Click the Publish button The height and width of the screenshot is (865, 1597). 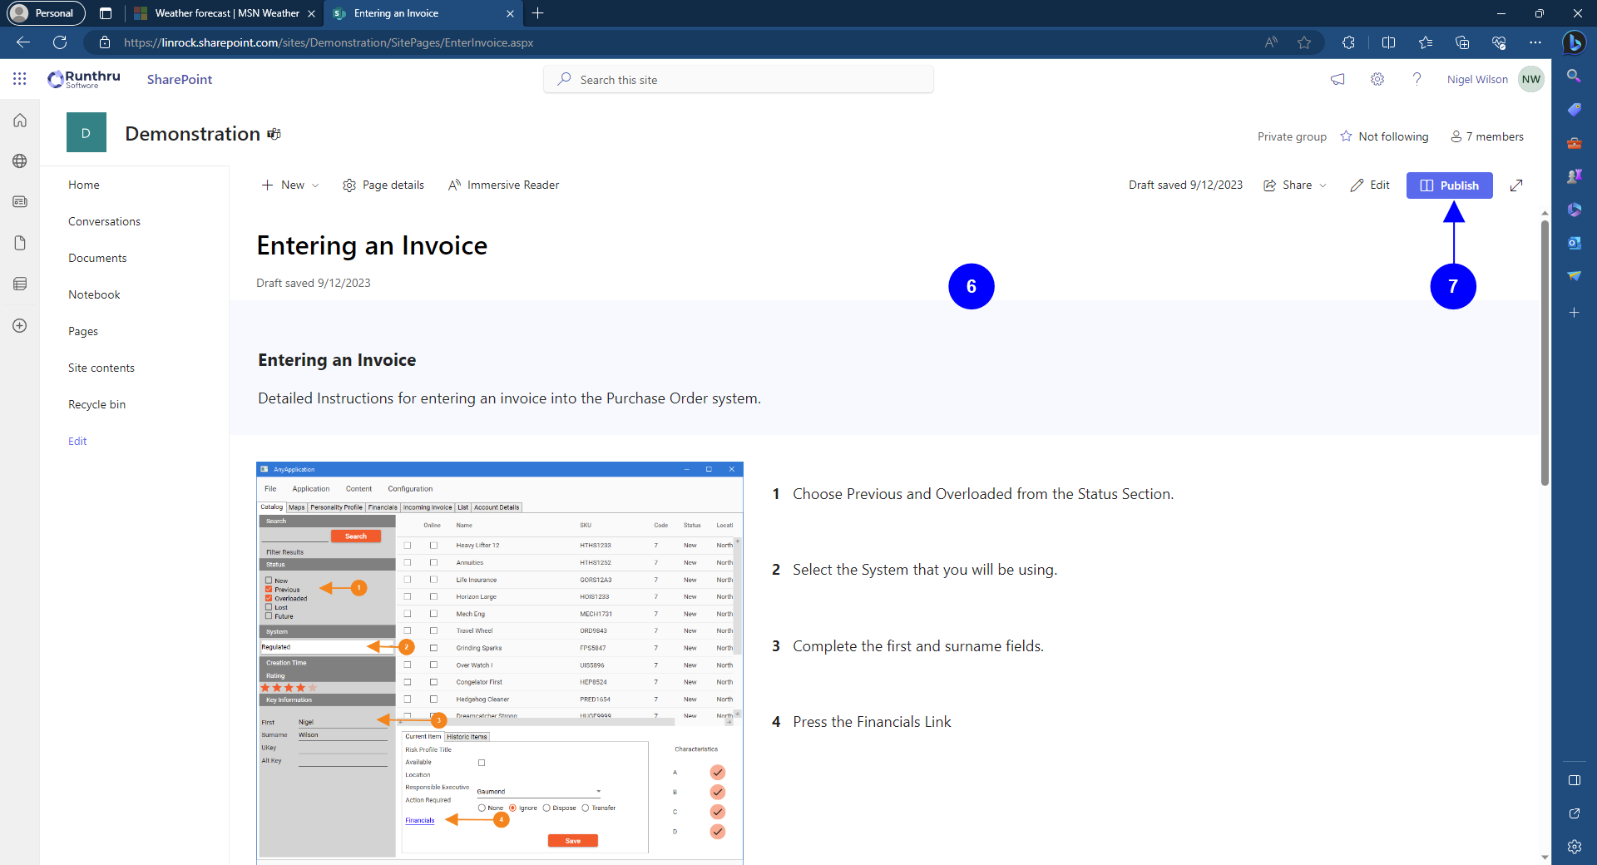[x=1449, y=185]
